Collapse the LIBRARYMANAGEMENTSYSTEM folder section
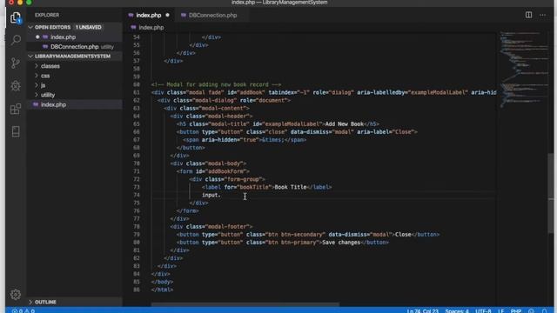 pyautogui.click(x=30, y=56)
